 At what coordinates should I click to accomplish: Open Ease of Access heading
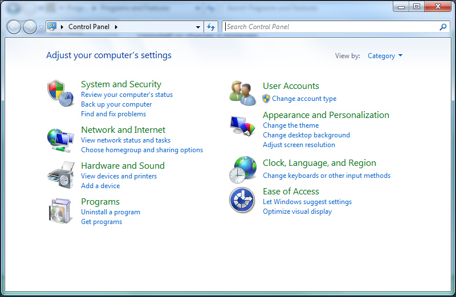[x=291, y=192]
